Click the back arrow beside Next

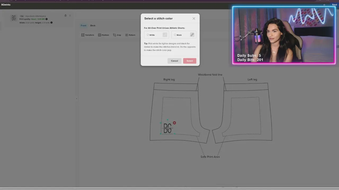324,5
